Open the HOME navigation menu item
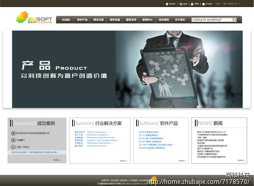The width and height of the screenshot is (254, 186). [x=66, y=20]
